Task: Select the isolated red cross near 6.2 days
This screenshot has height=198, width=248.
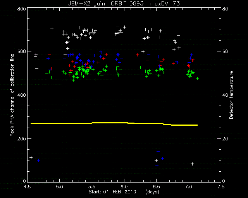Action: tap(138, 55)
